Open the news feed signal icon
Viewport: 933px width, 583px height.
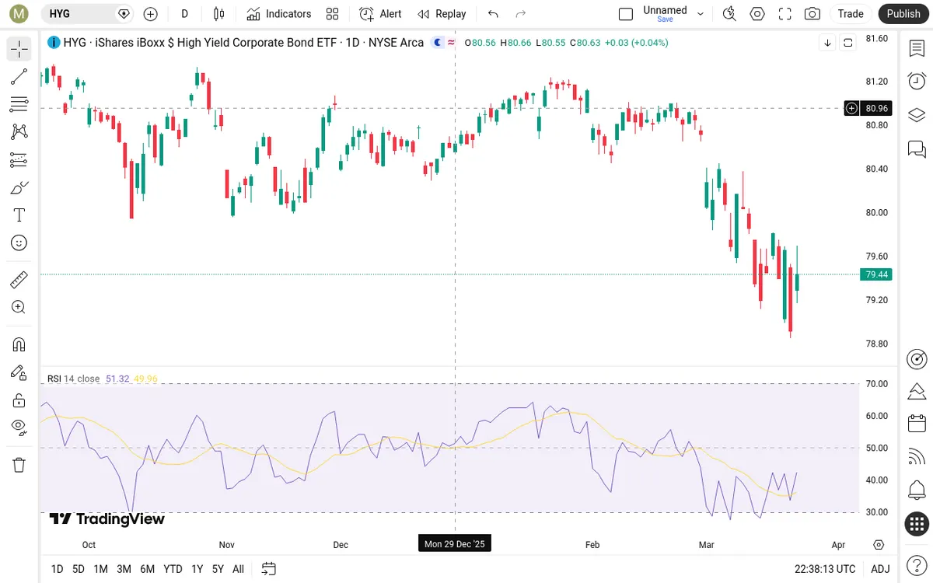[x=917, y=457]
